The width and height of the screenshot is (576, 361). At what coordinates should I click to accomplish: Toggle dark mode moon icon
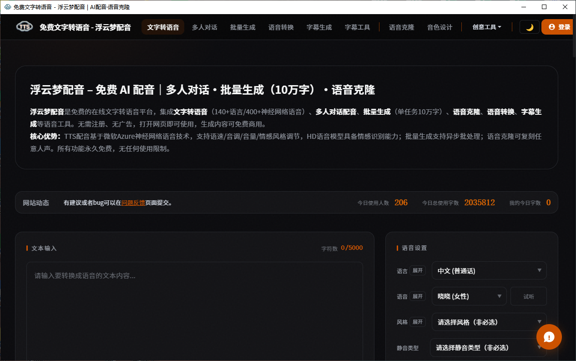(530, 27)
